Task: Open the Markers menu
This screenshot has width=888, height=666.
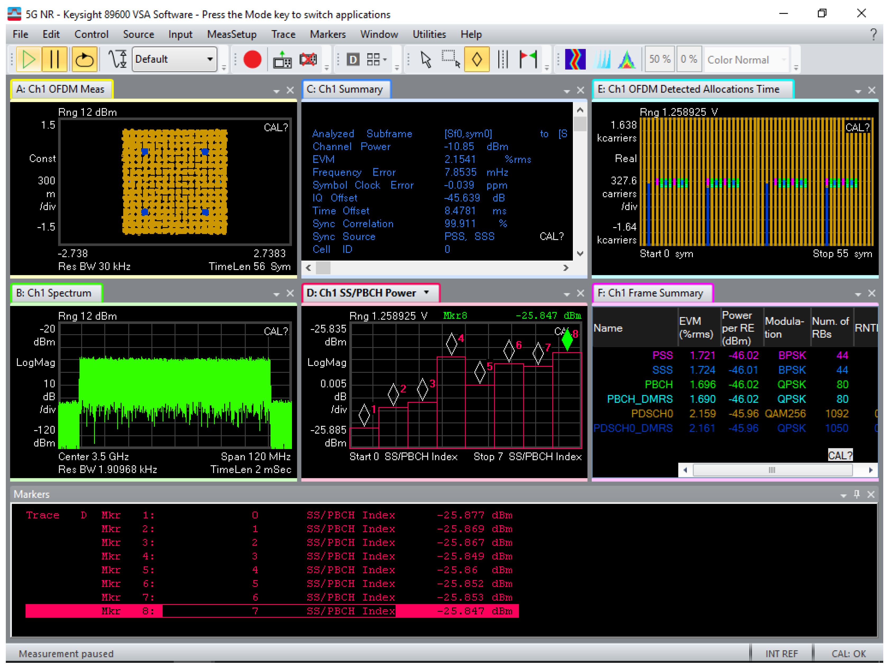Action: pyautogui.click(x=328, y=35)
